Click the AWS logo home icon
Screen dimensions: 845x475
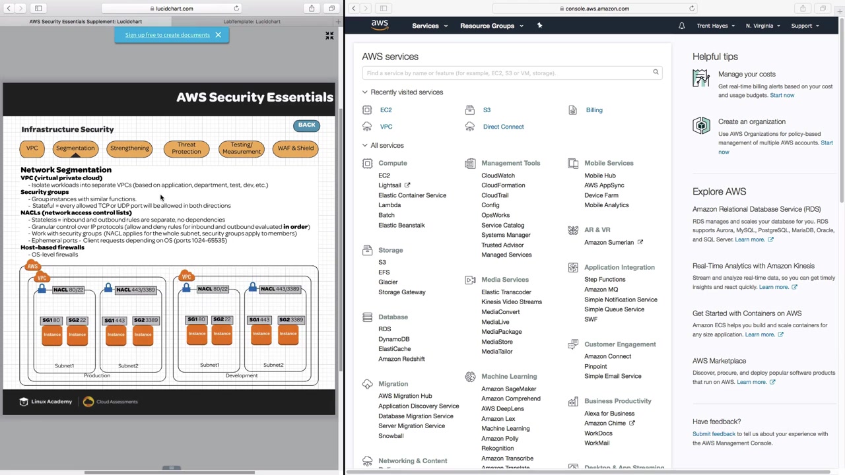coord(380,25)
